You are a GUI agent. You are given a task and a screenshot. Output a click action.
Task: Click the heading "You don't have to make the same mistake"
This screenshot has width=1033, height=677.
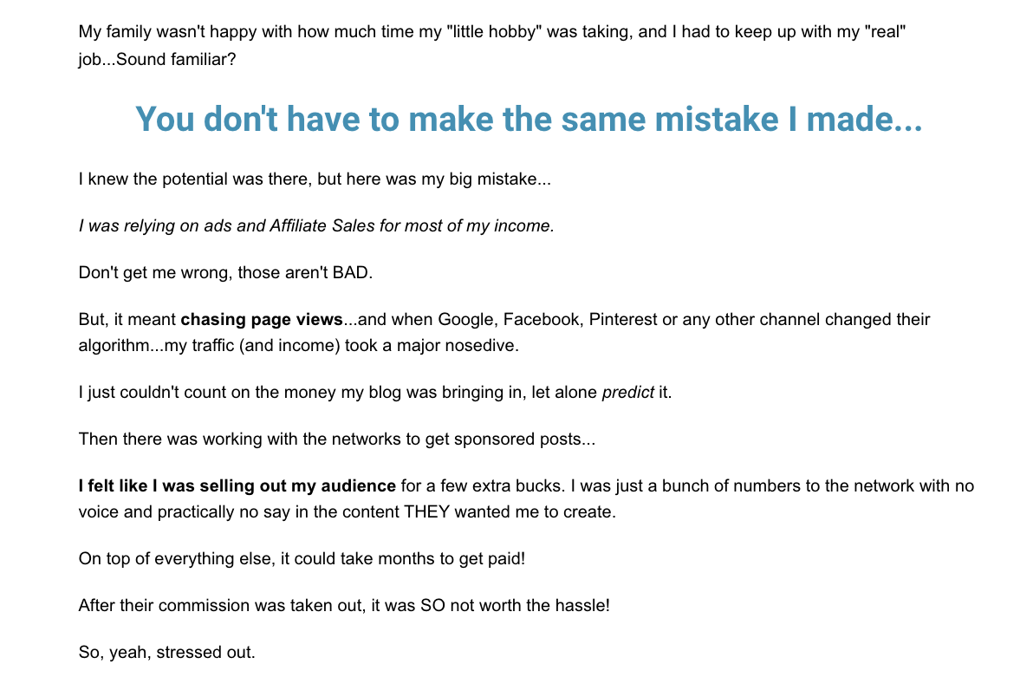(529, 120)
